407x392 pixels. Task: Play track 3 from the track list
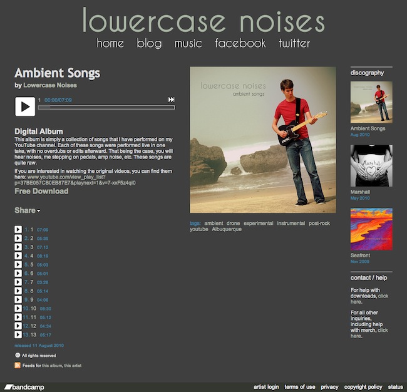(18, 247)
